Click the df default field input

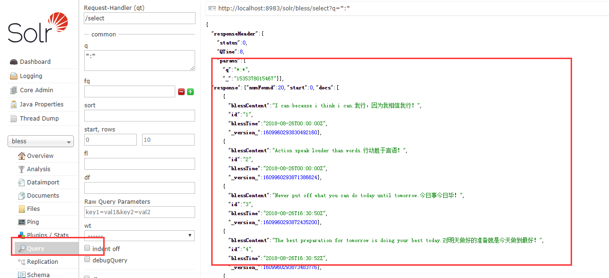[x=140, y=188]
